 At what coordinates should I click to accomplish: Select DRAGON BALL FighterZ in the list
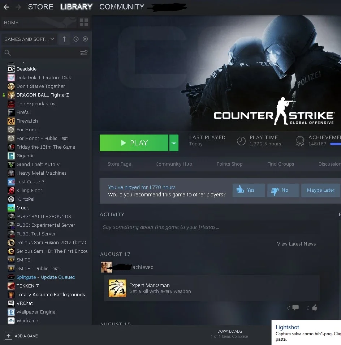tap(43, 95)
